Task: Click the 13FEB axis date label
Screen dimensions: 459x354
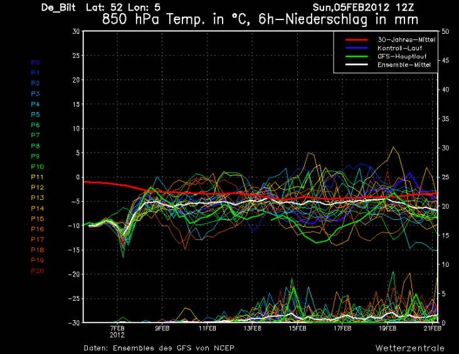Action: 252,328
